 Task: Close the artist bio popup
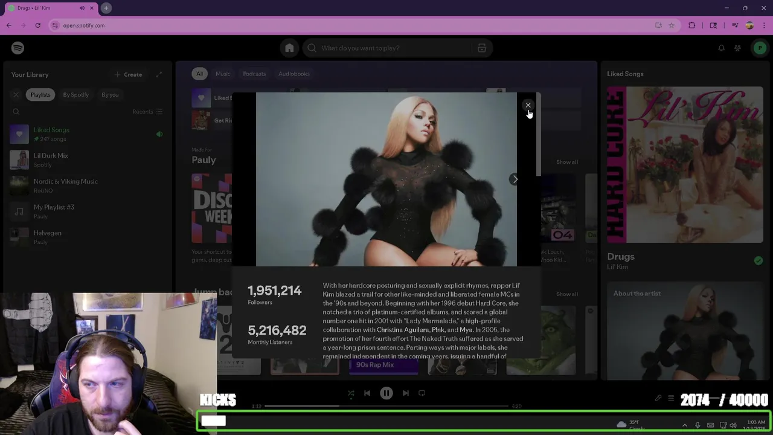528,105
